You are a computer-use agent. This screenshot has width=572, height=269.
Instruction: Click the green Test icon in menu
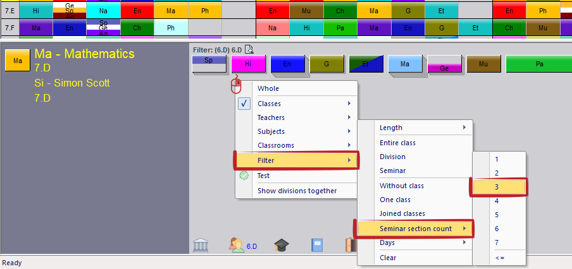coord(244,176)
